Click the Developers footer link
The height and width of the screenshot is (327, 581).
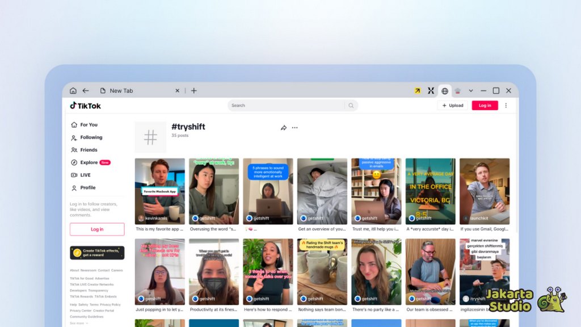78,291
